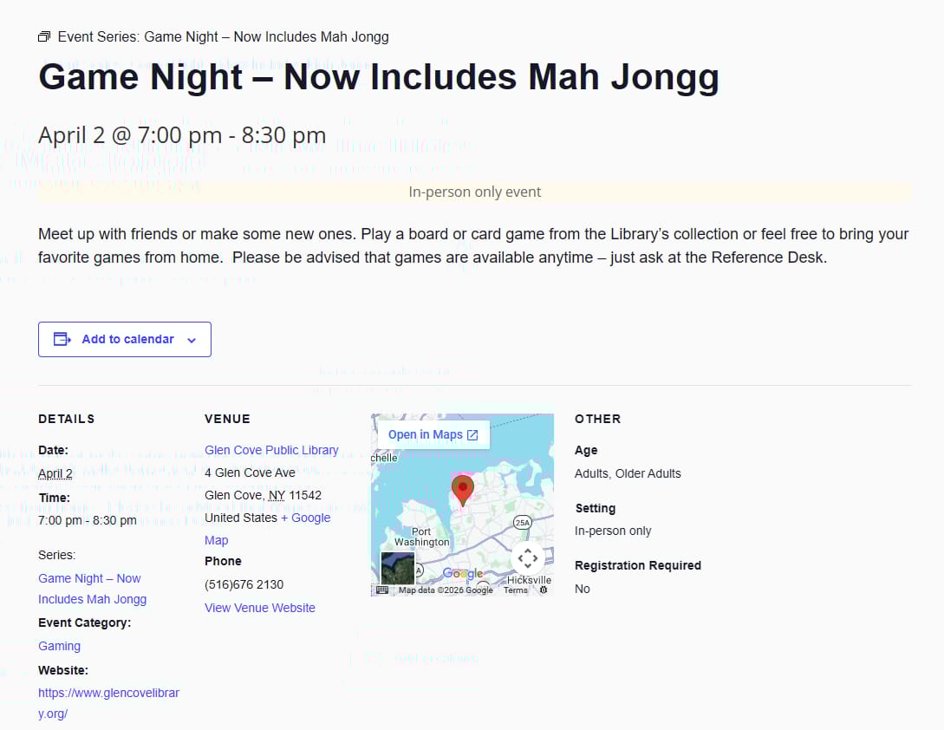Click the map keyboard shortcuts icon
The image size is (944, 730).
[x=382, y=590]
